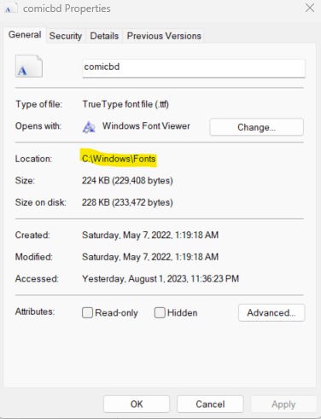This screenshot has width=321, height=419.
Task: Click the 'Type of file:' label
Action: click(38, 104)
